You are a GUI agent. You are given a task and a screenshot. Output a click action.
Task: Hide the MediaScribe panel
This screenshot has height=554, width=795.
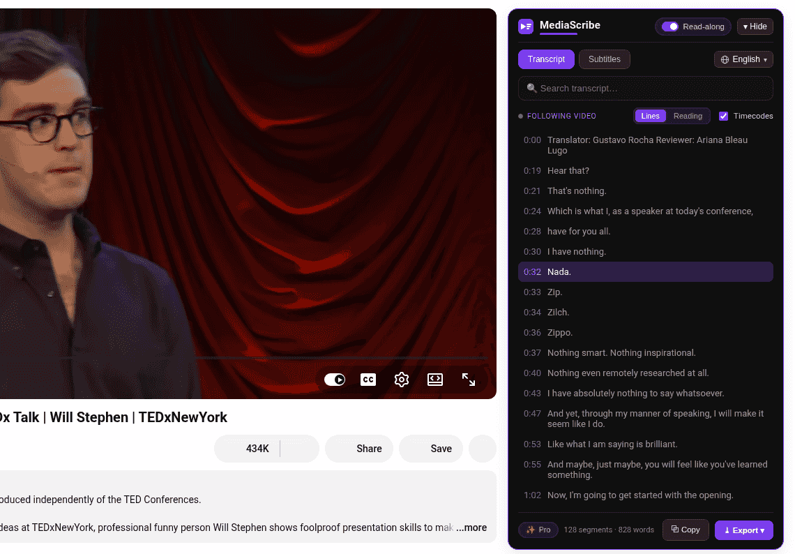click(755, 27)
